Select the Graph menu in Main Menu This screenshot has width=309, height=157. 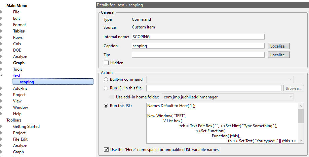(19, 63)
